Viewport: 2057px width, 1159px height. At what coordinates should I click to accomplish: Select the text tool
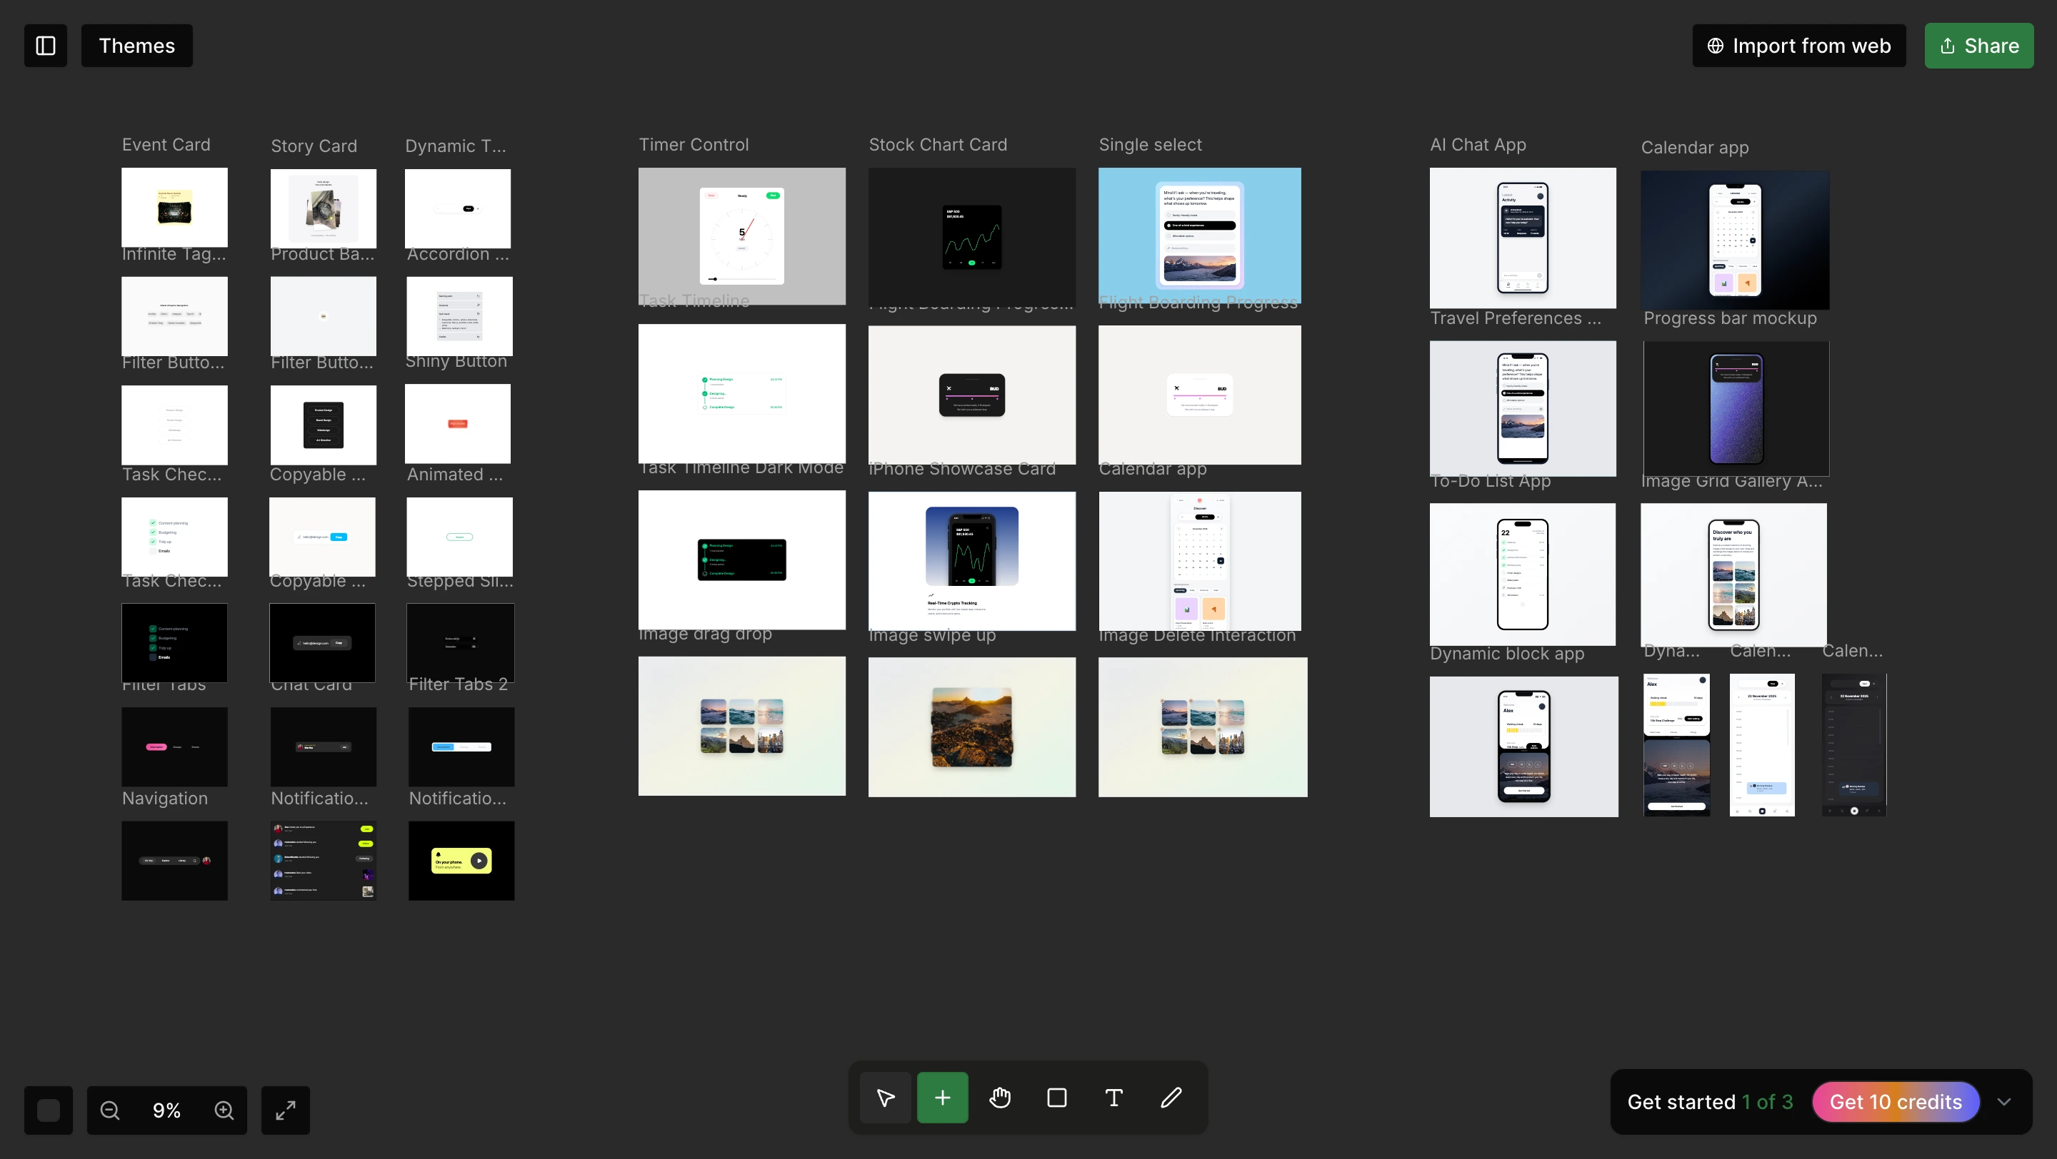pyautogui.click(x=1113, y=1098)
